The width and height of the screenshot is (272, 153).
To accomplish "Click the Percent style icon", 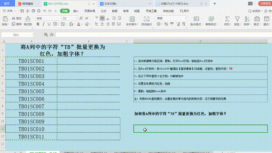I will 166,24.
